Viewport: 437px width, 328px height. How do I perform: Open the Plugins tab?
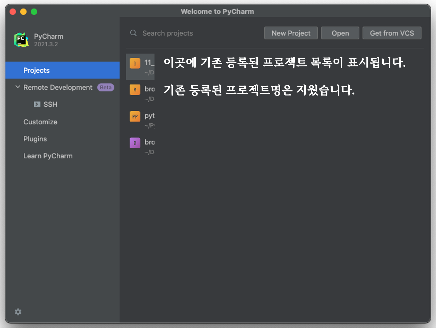coord(35,139)
